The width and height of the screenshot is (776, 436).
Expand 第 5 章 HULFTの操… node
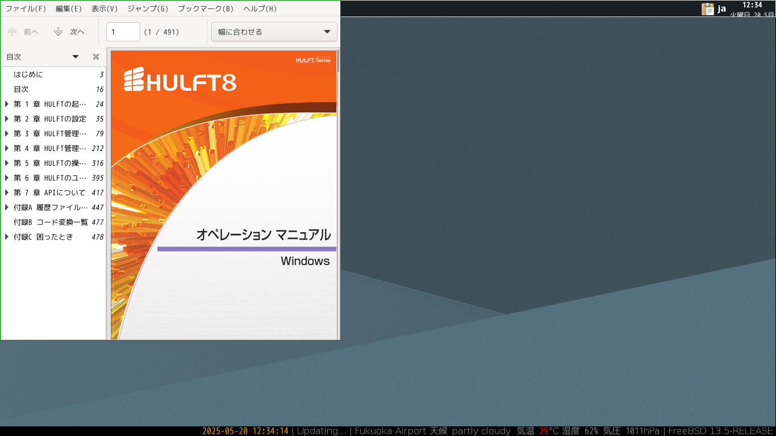(x=7, y=163)
